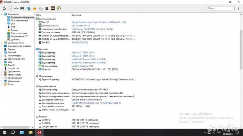Open the AMI (08/03/2012) BIOS link
Screen dimensions: 243x136
(80, 42)
